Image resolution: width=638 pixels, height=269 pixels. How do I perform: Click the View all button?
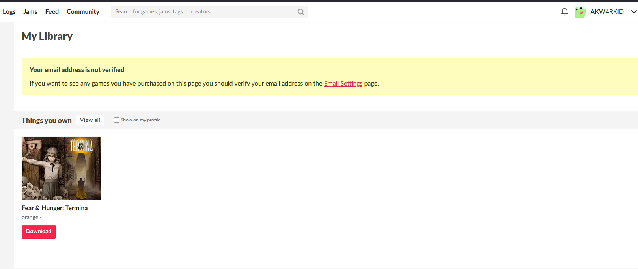click(90, 120)
